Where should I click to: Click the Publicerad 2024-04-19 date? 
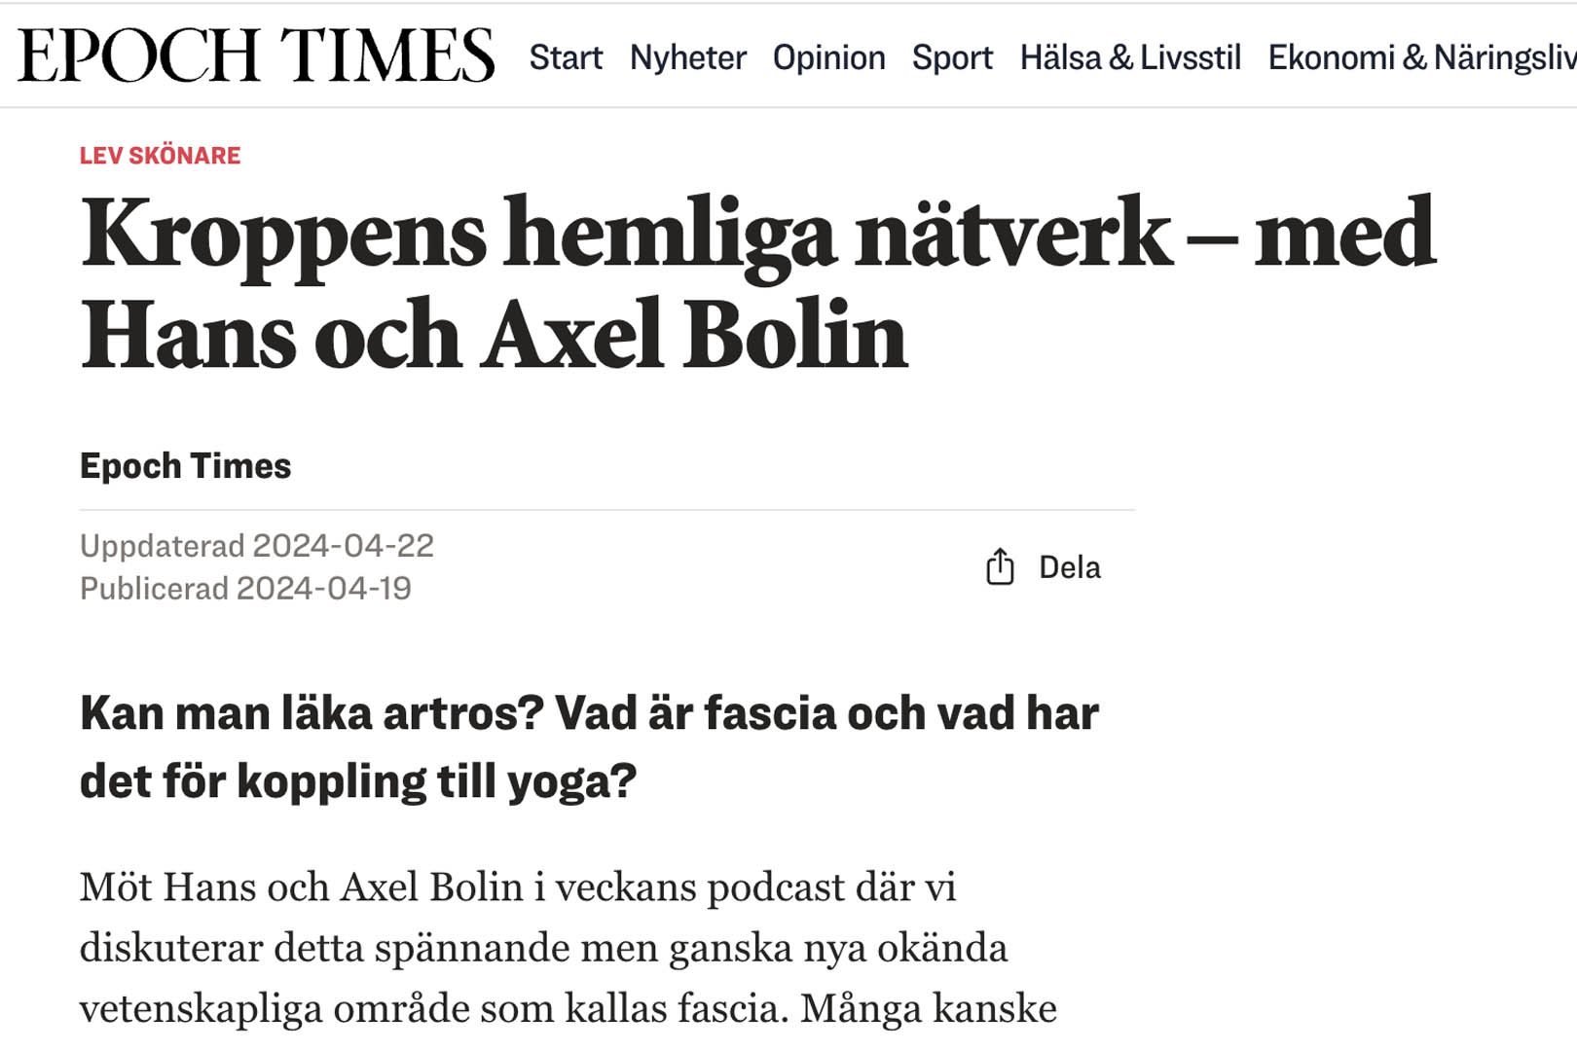[245, 589]
